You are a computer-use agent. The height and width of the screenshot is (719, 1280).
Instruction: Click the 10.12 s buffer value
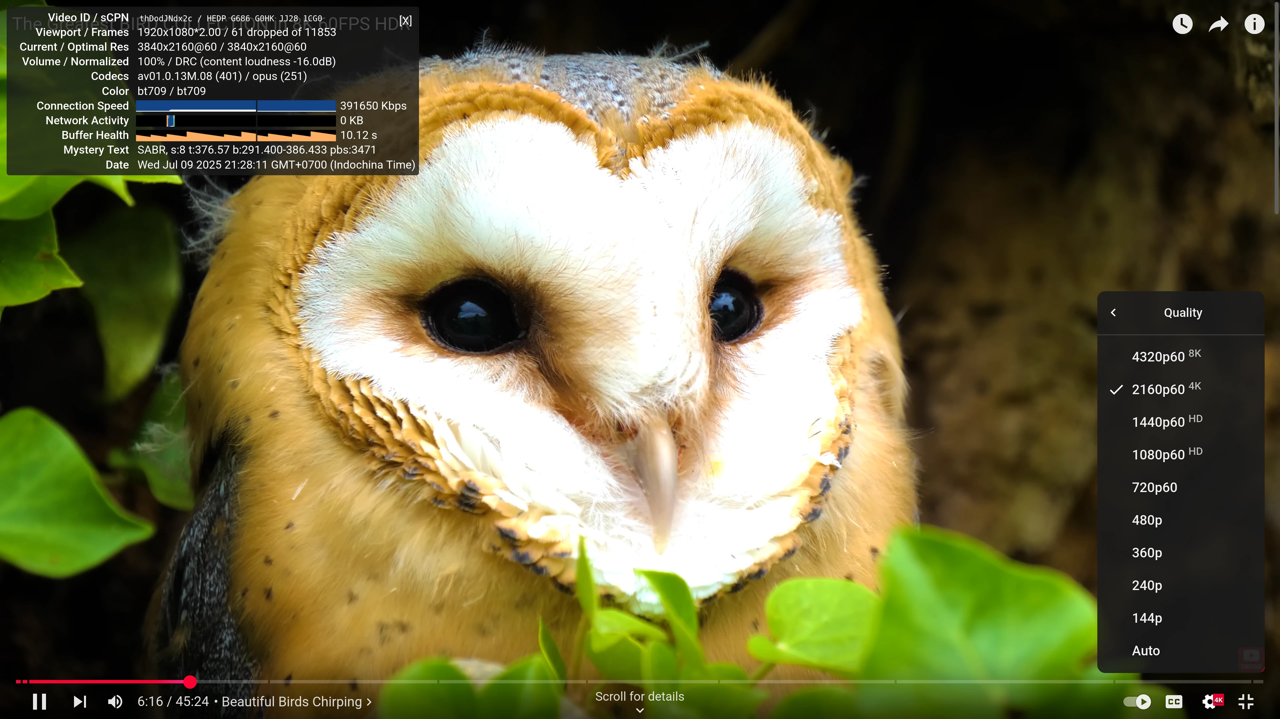[358, 135]
